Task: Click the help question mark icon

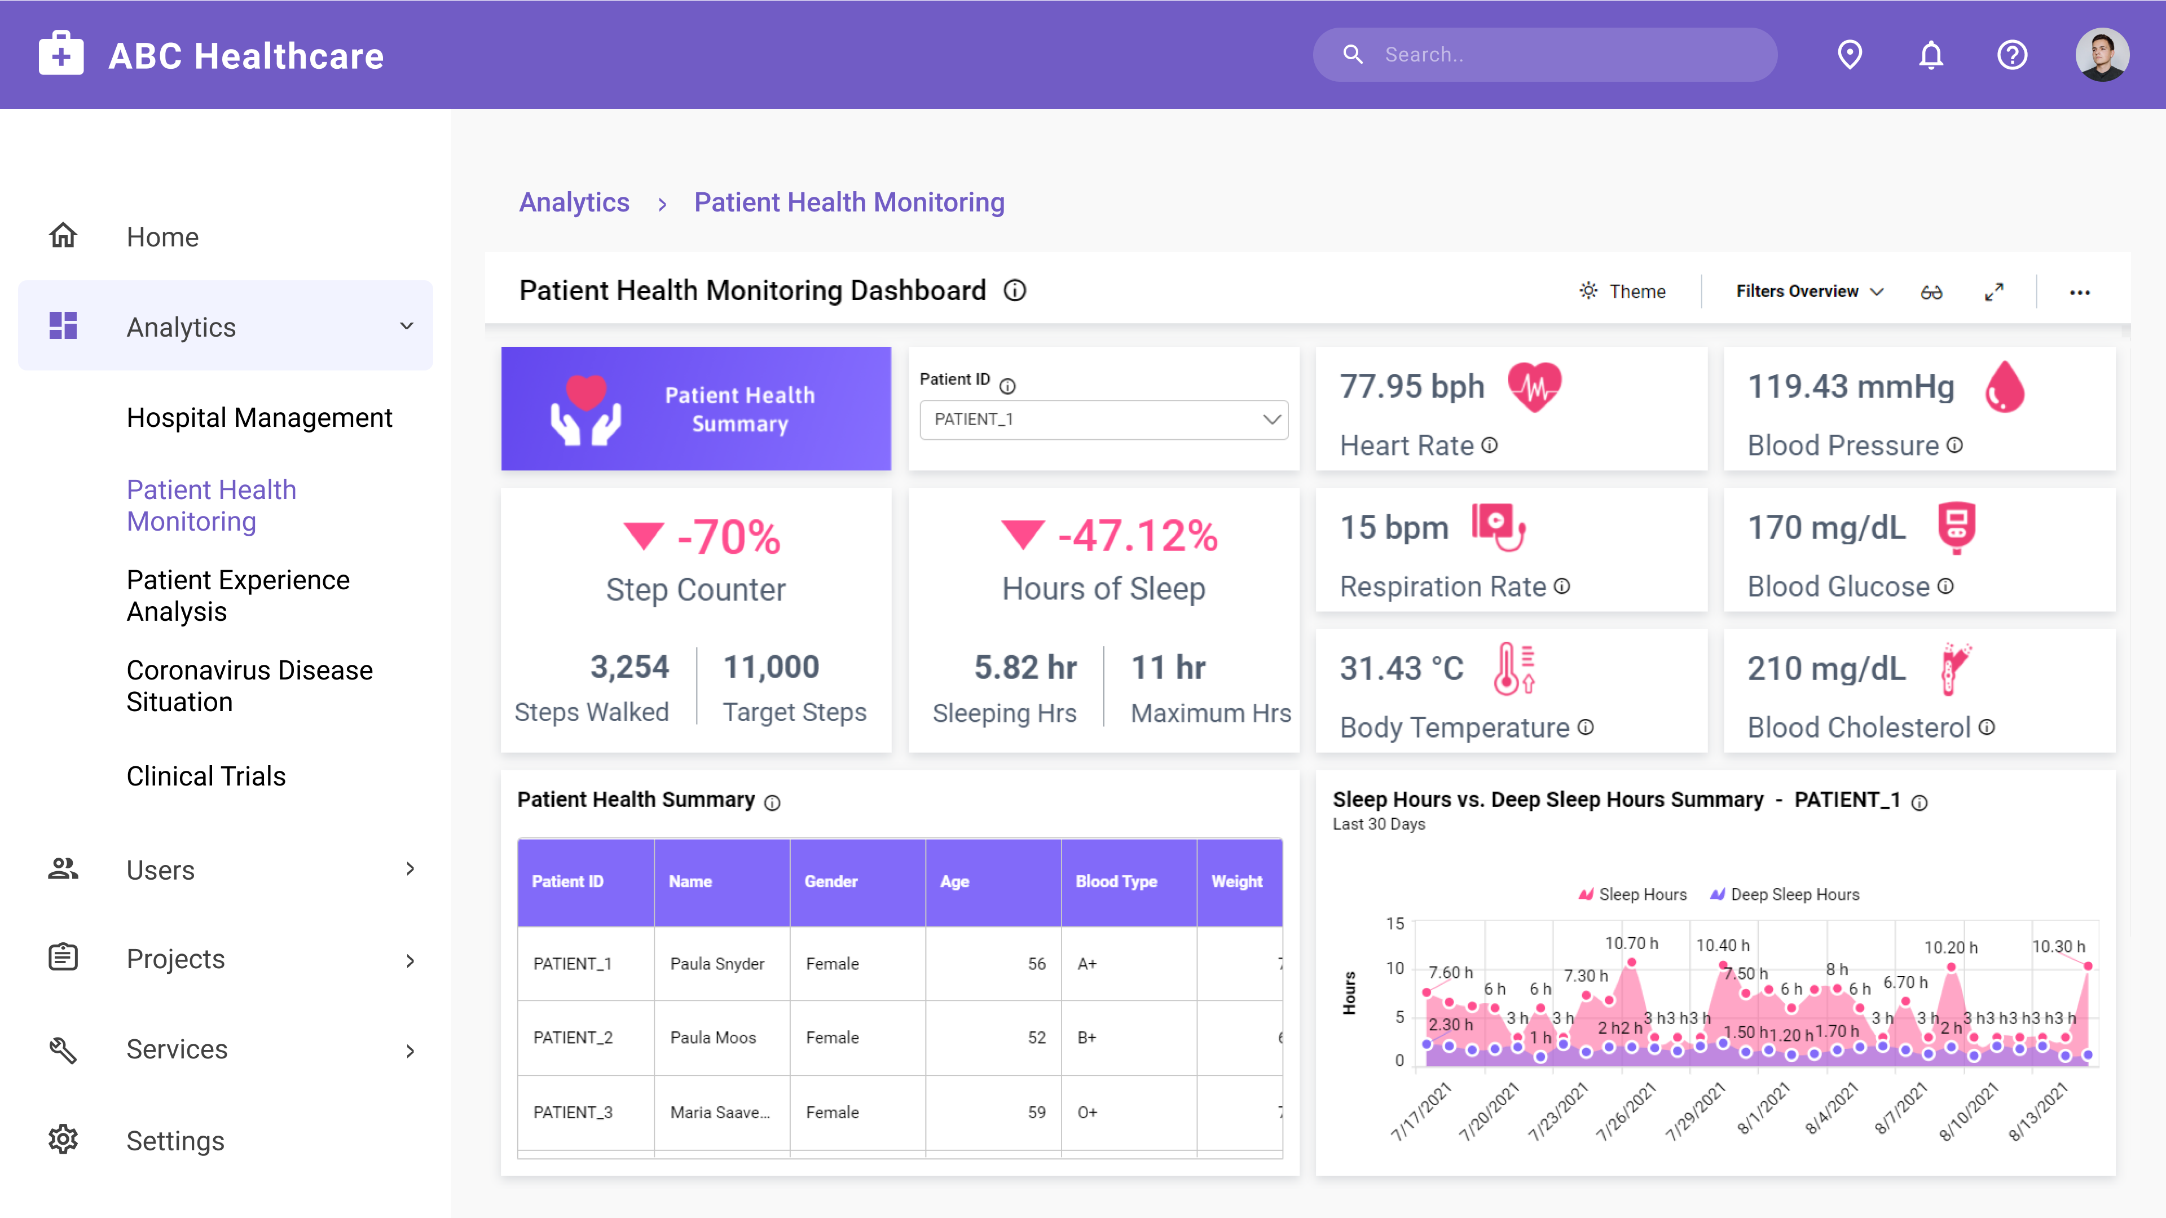Action: point(2012,55)
